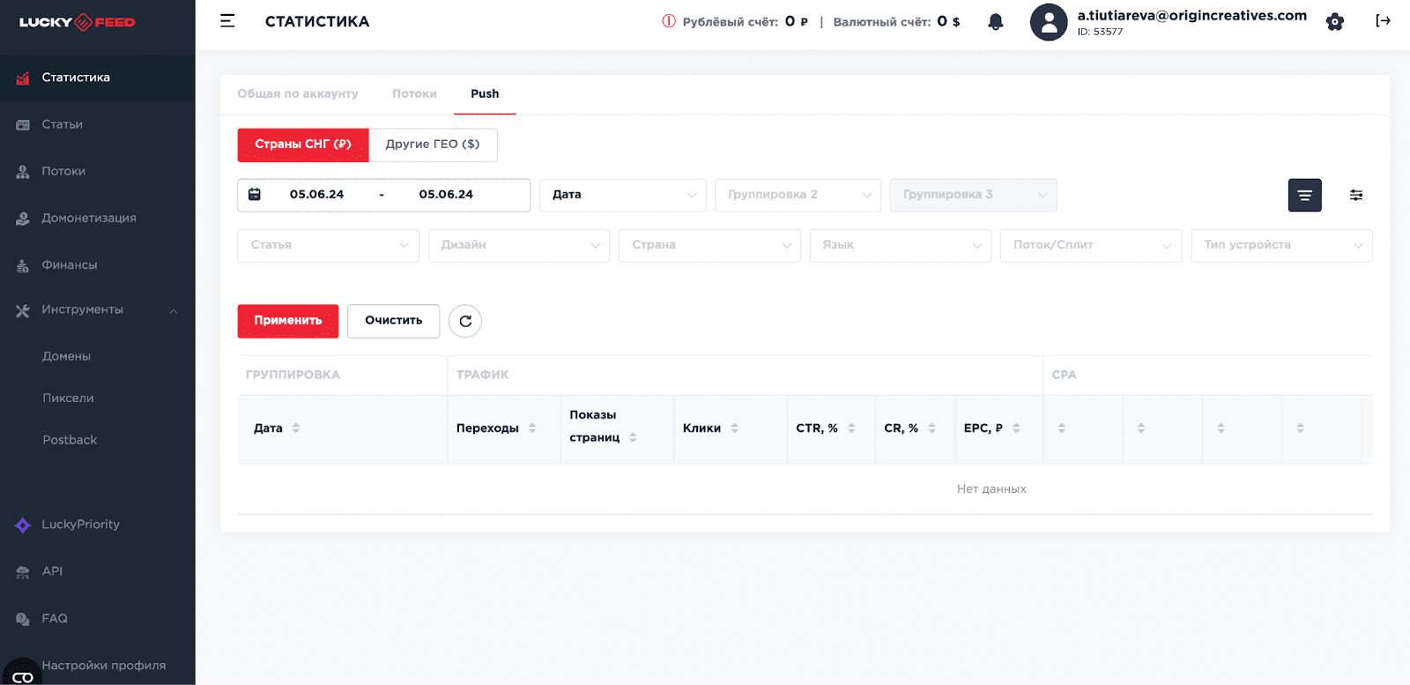The image size is (1410, 685).
Task: Click the account email a.tiutiareva@origincreatives.com
Action: [1191, 15]
